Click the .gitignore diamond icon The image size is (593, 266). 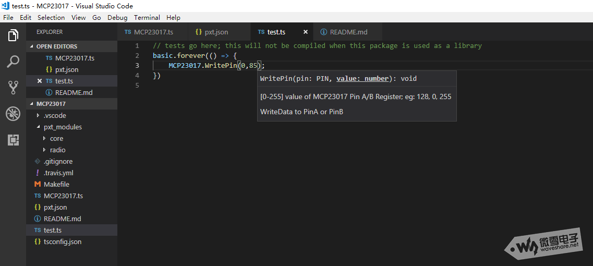coord(37,161)
